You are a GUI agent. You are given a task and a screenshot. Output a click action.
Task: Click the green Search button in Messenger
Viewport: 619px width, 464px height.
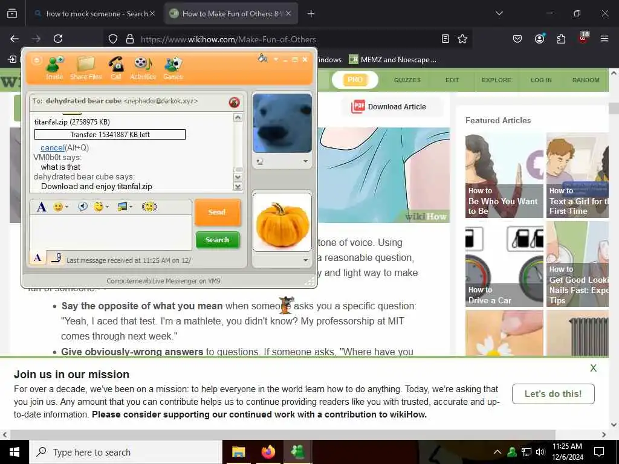[x=217, y=240]
